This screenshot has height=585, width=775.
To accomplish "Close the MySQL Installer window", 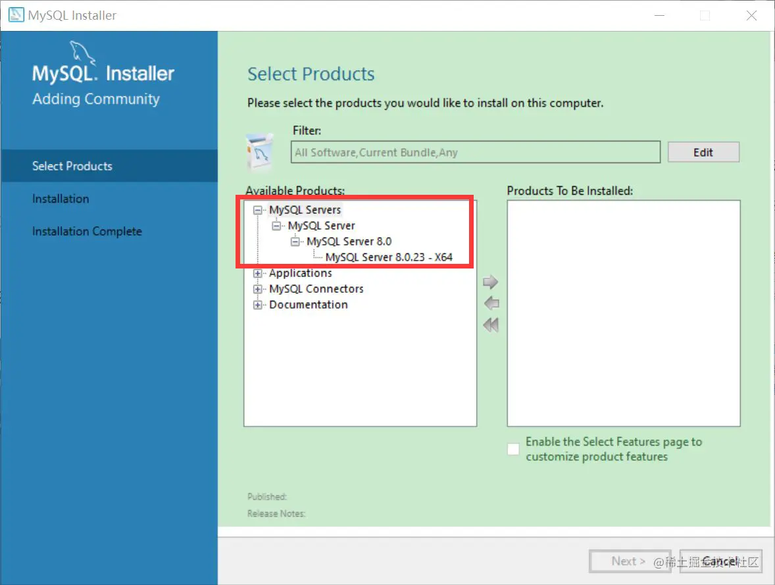I will point(751,15).
